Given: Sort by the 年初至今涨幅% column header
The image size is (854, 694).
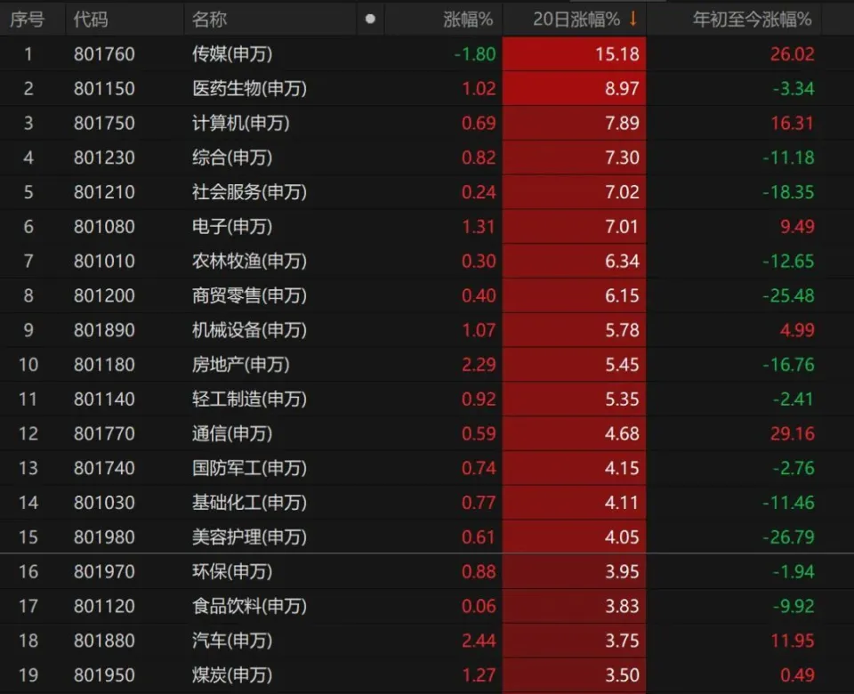Looking at the screenshot, I should point(752,19).
